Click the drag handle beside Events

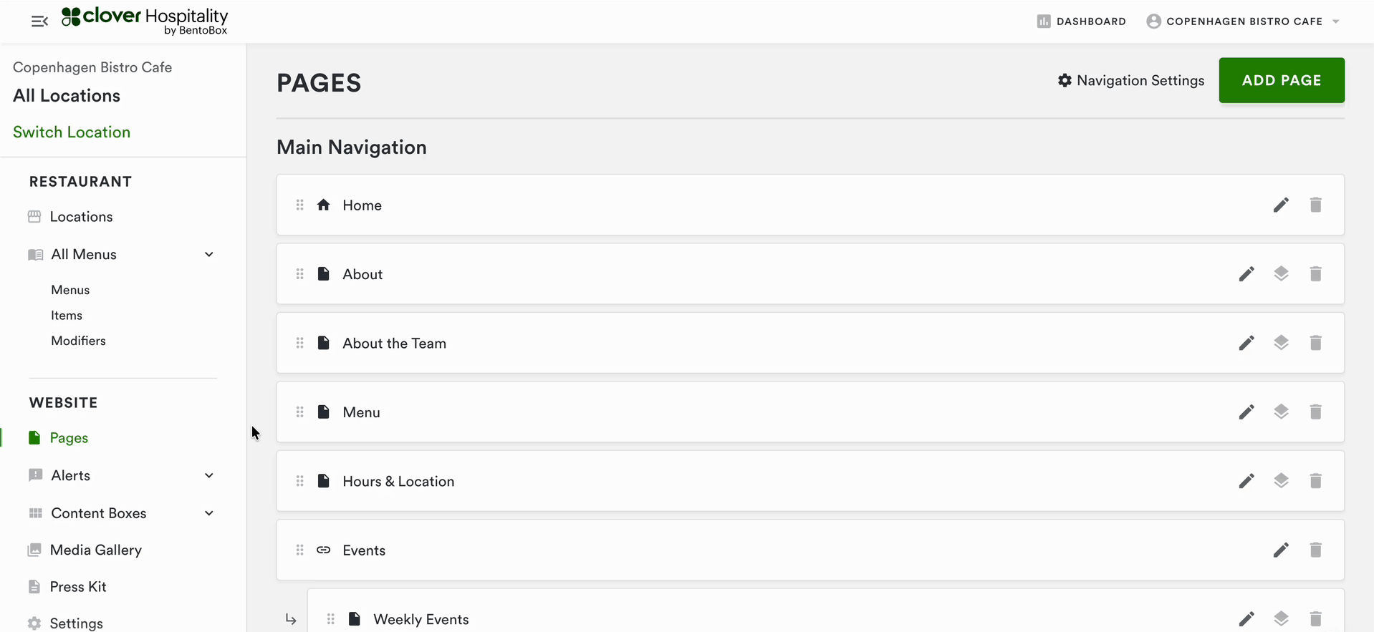[x=300, y=550]
